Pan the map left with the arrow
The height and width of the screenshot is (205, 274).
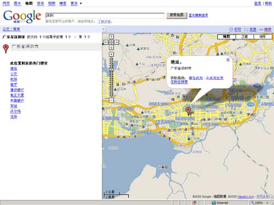(106, 42)
